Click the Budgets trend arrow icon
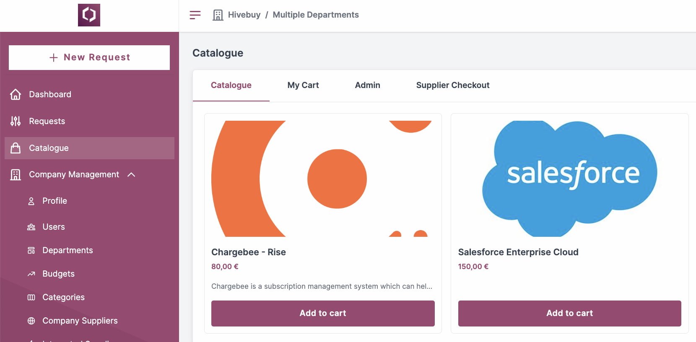The height and width of the screenshot is (342, 696). click(31, 274)
